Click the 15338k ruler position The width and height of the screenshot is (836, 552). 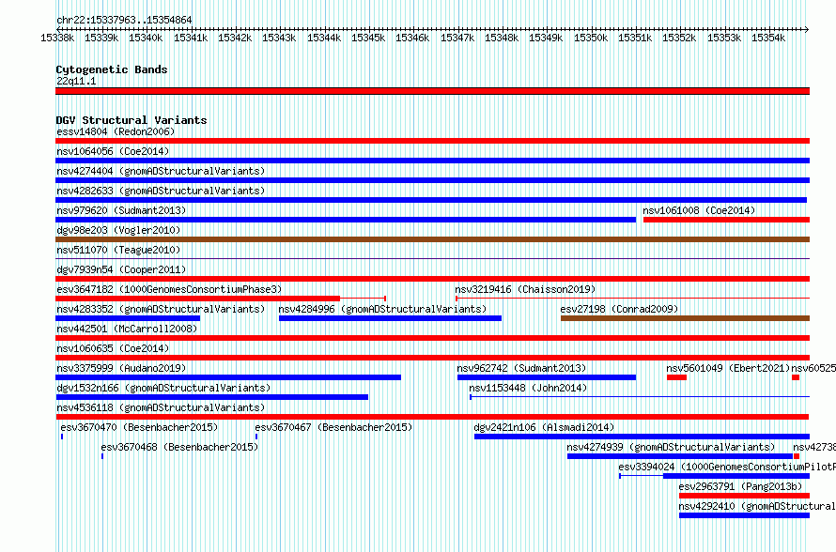tap(57, 38)
